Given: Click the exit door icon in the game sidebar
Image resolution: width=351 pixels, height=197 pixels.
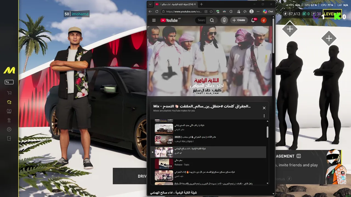Looking at the screenshot, I should pos(9,138).
